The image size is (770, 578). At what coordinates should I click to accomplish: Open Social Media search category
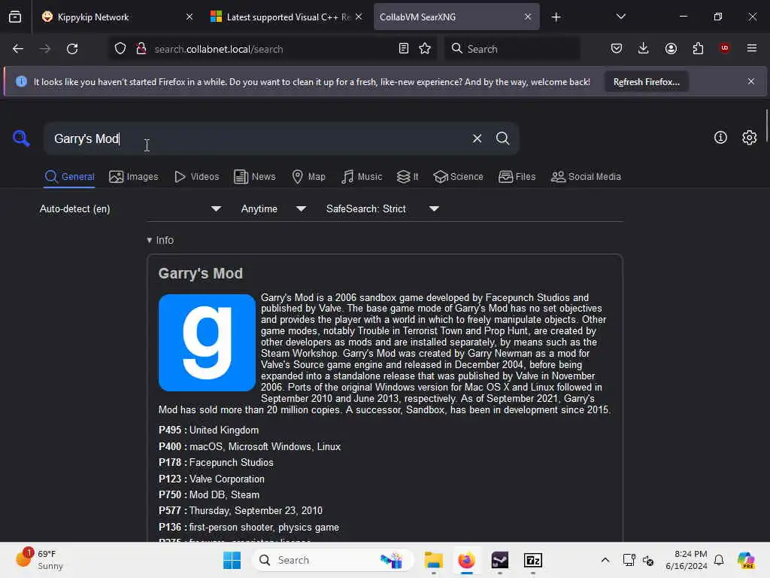click(586, 177)
